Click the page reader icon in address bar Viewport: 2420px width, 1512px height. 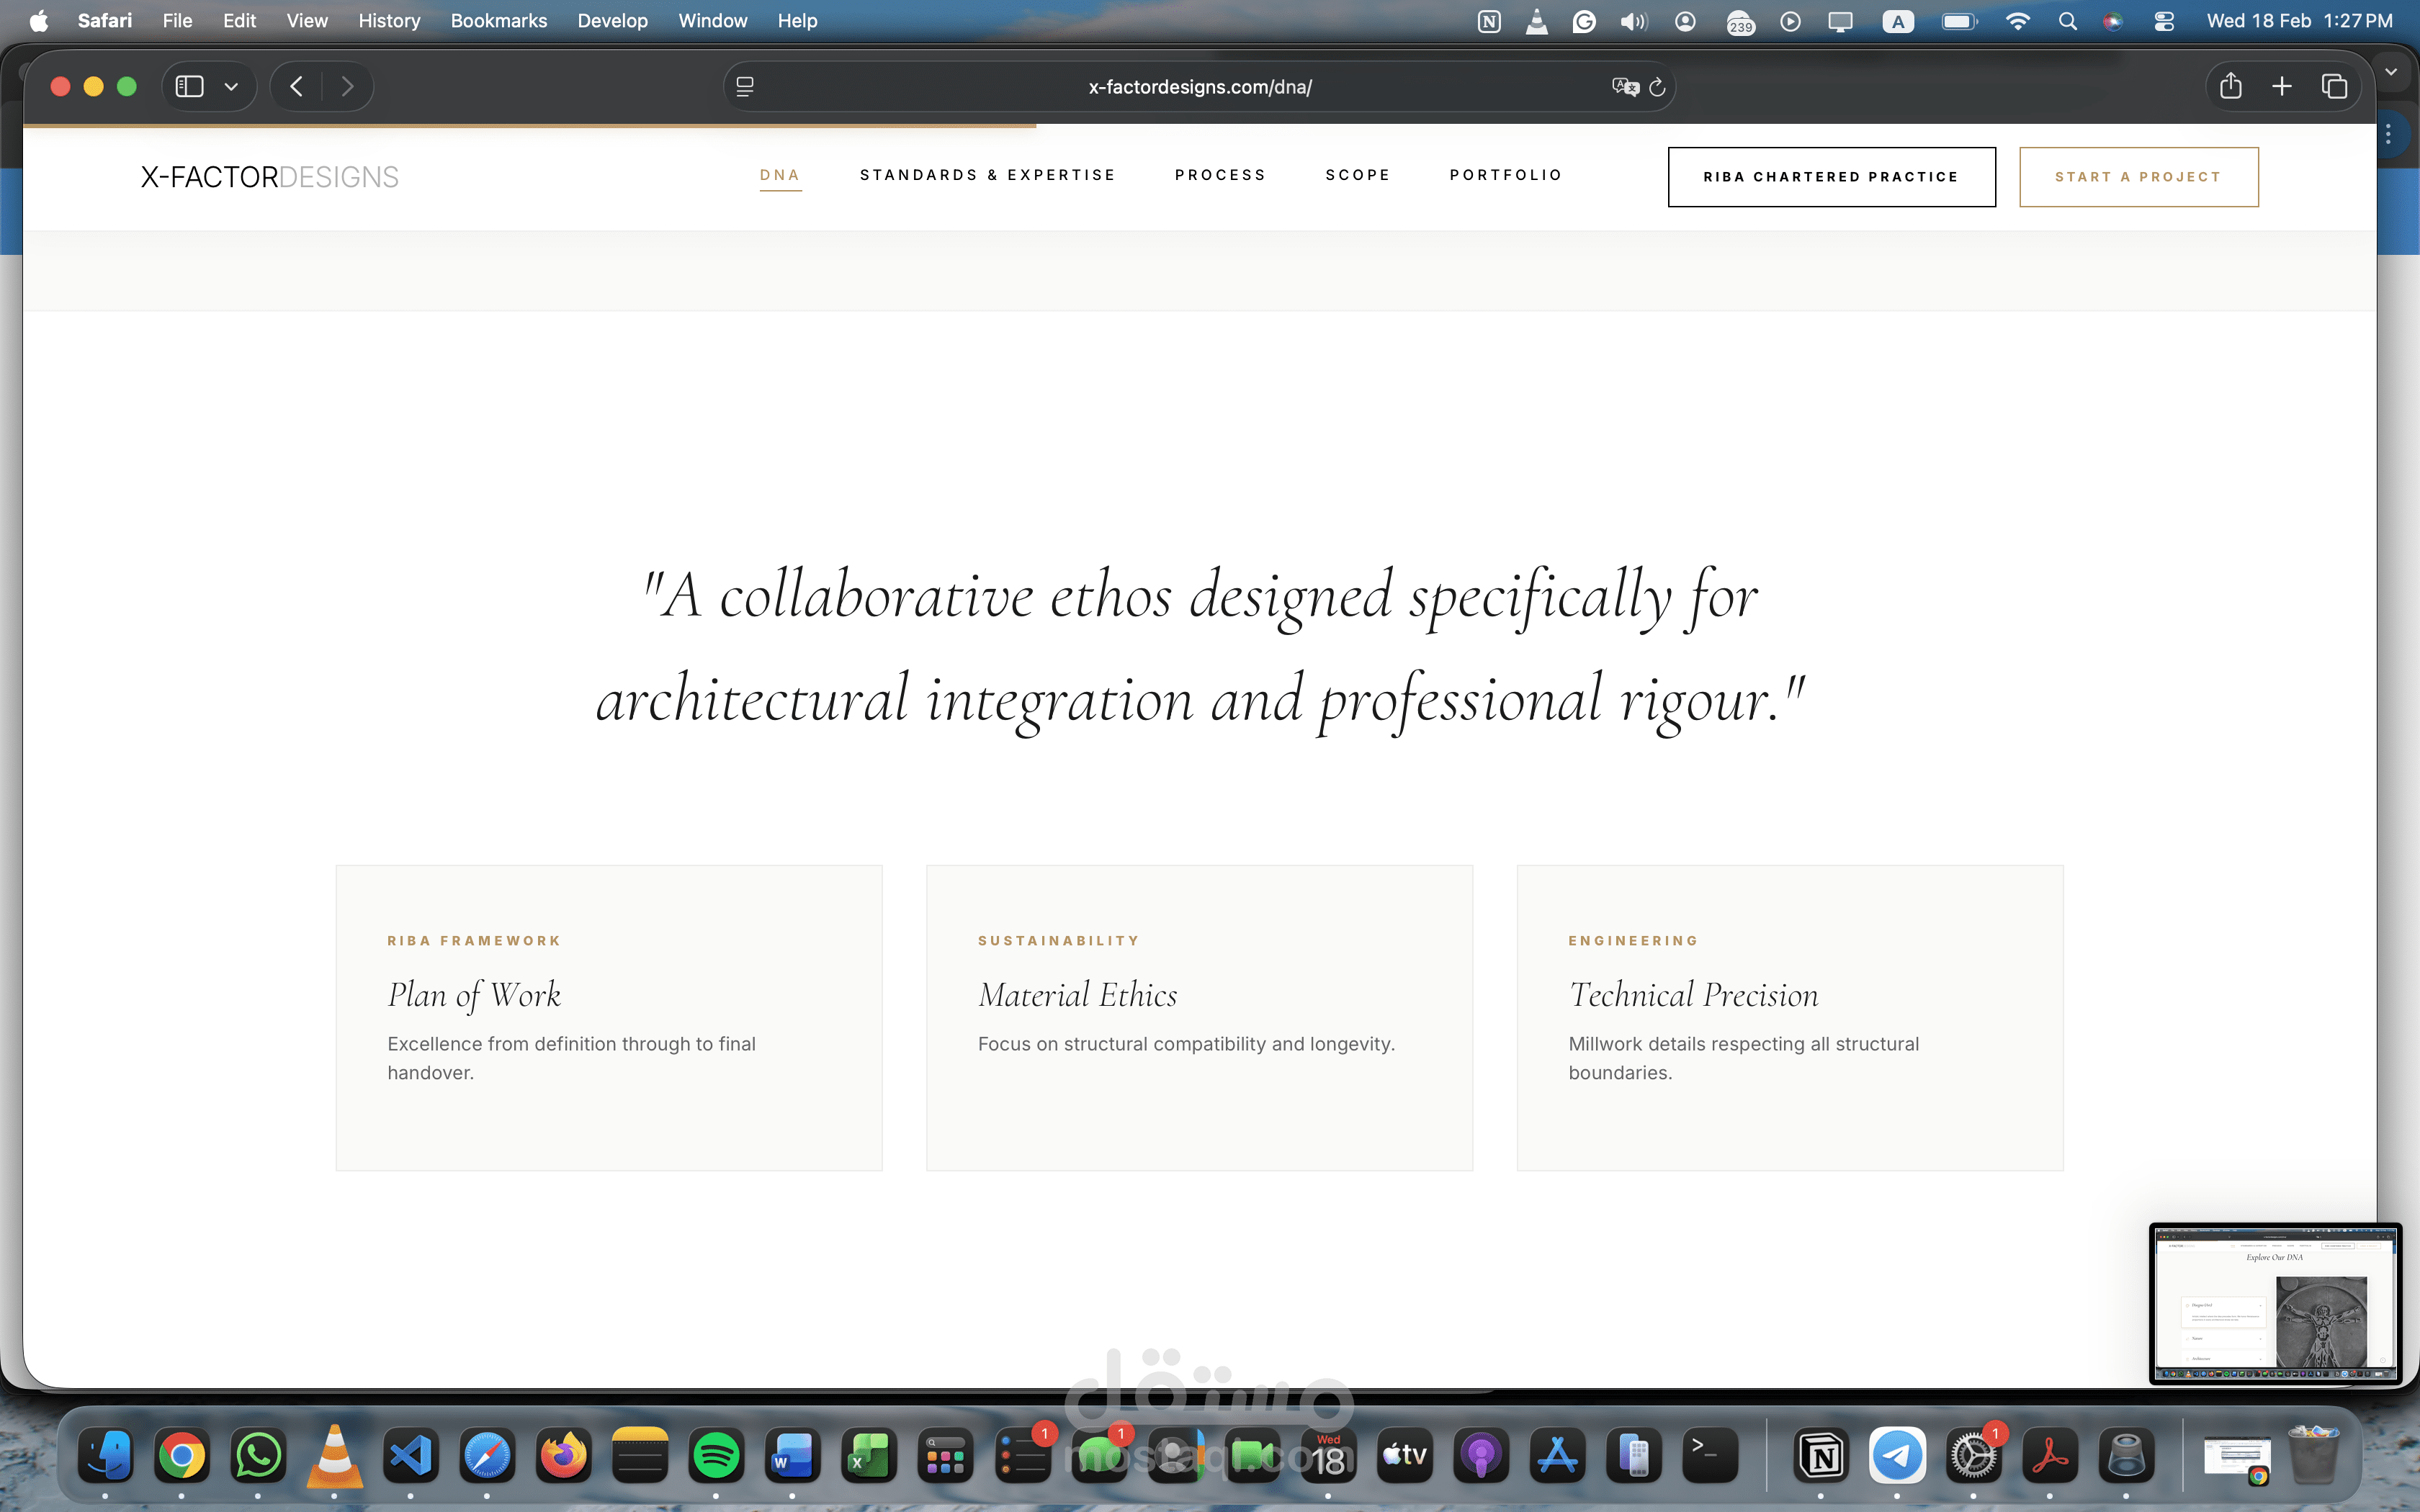(x=745, y=87)
